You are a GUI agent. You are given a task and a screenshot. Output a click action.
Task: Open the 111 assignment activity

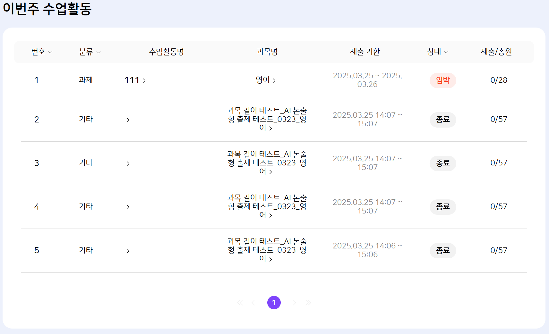point(135,80)
